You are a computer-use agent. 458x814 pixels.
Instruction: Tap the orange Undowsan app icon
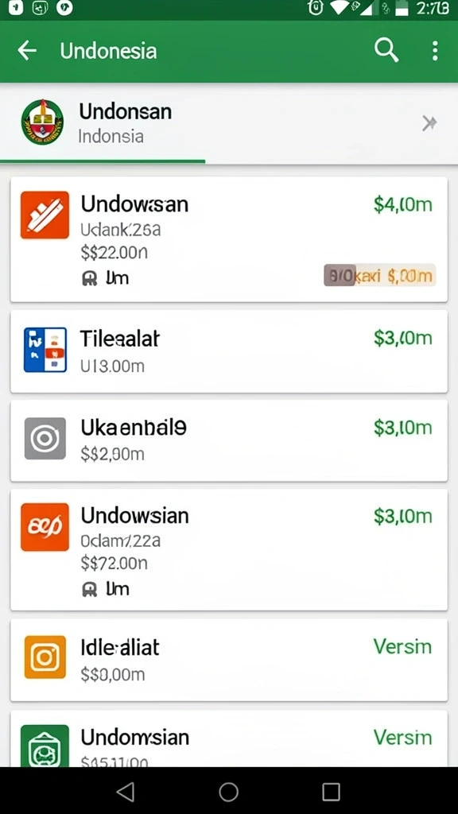point(45,215)
